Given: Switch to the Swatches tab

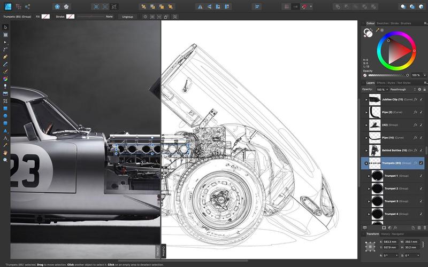Looking at the screenshot, I should (x=383, y=23).
